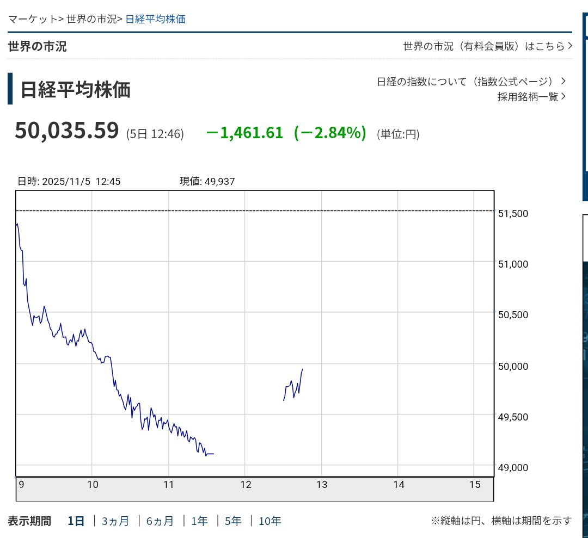
Task: Click the dark image panel at right edge
Action: (585, 375)
